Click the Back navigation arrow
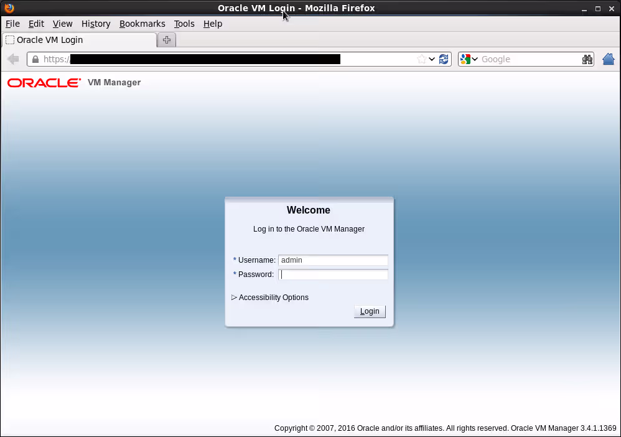This screenshot has width=621, height=437. coord(13,59)
